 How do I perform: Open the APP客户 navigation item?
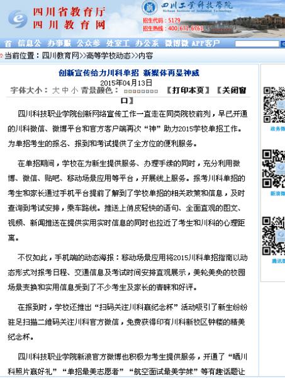pos(206,43)
